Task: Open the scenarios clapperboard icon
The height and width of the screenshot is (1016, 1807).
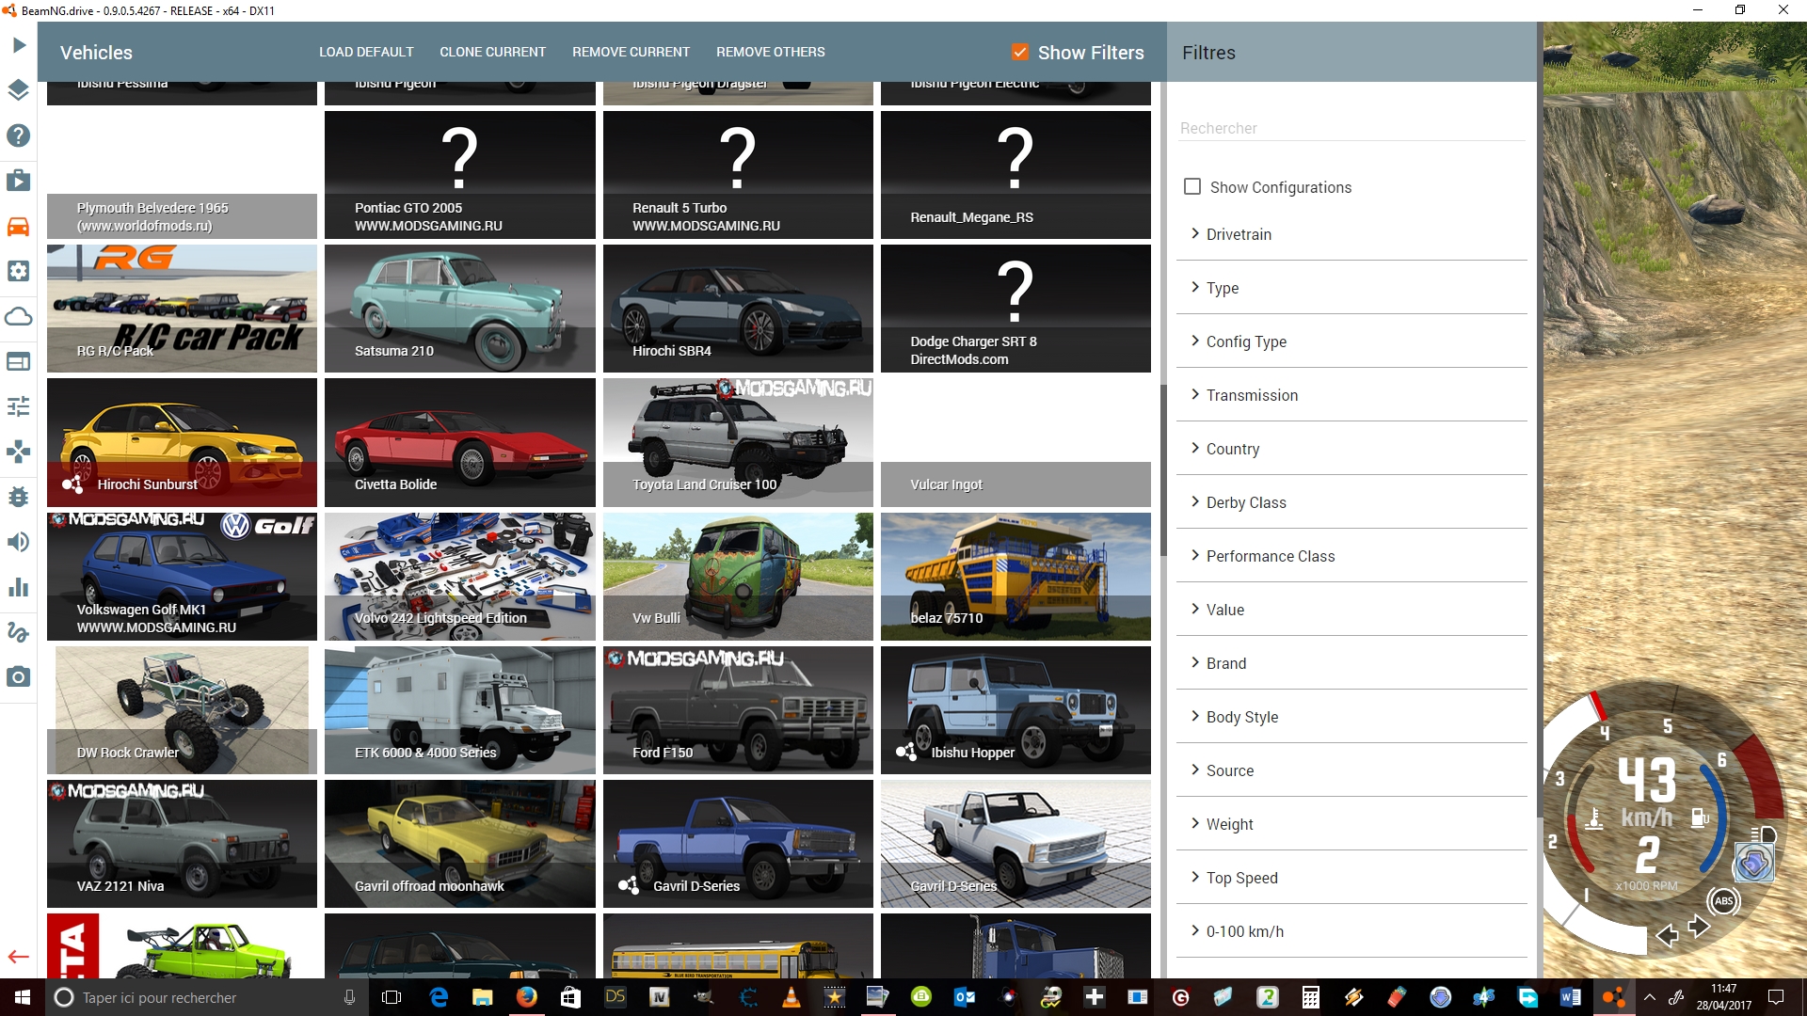Action: 19,181
